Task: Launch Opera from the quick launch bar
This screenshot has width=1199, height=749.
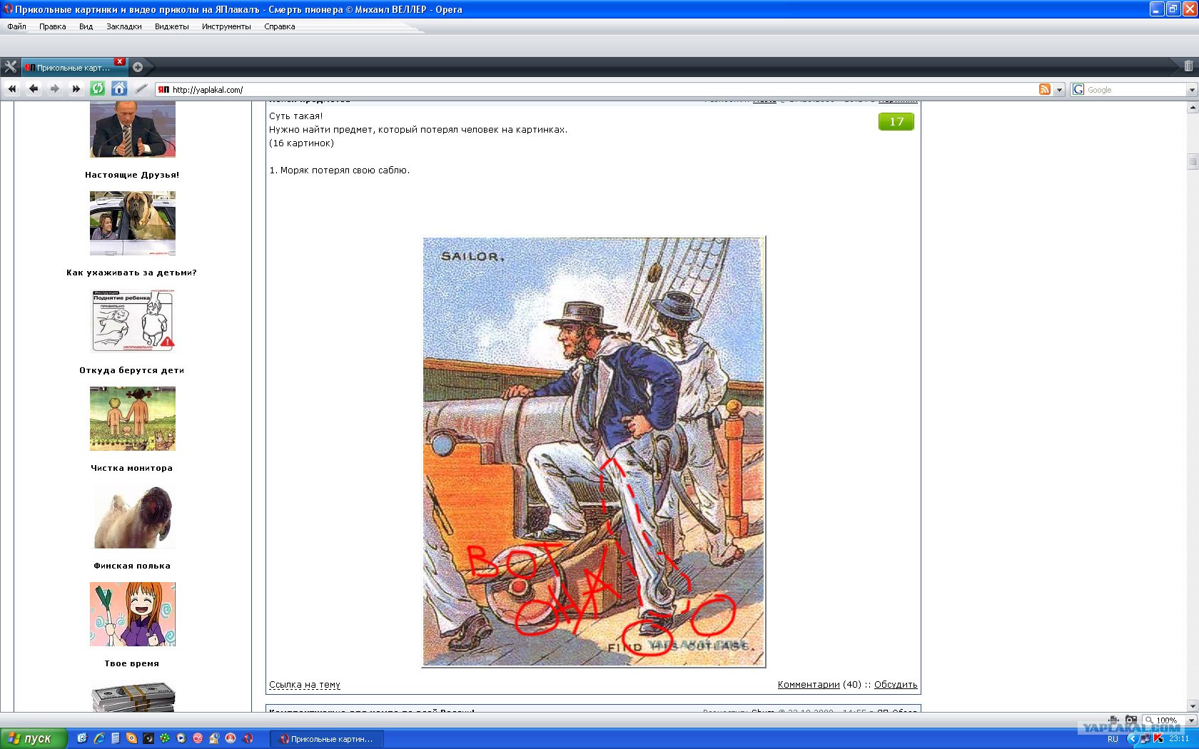Action: [248, 738]
